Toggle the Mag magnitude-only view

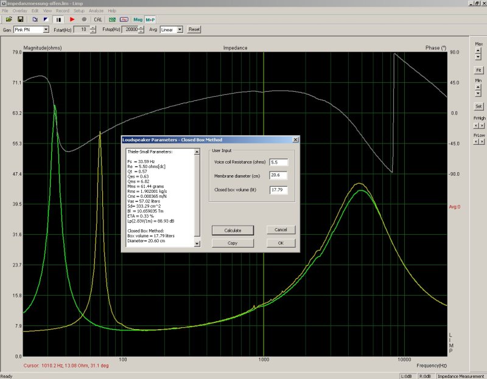click(x=138, y=19)
